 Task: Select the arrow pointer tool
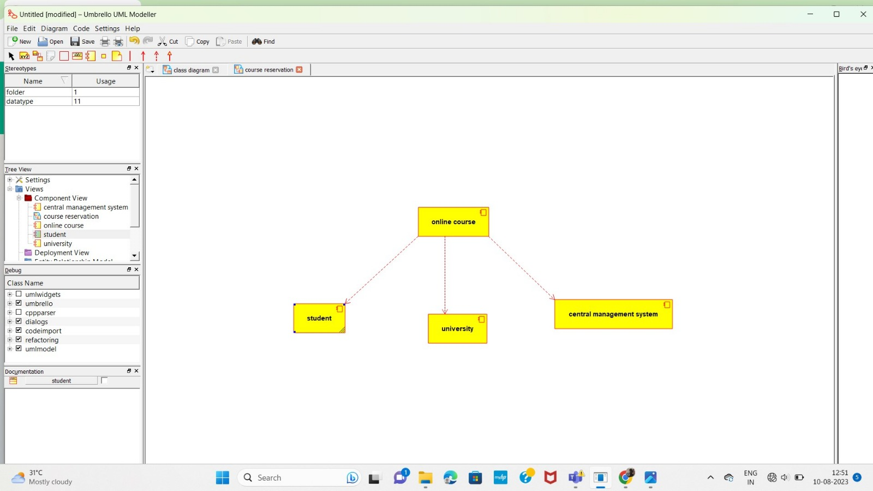point(11,56)
